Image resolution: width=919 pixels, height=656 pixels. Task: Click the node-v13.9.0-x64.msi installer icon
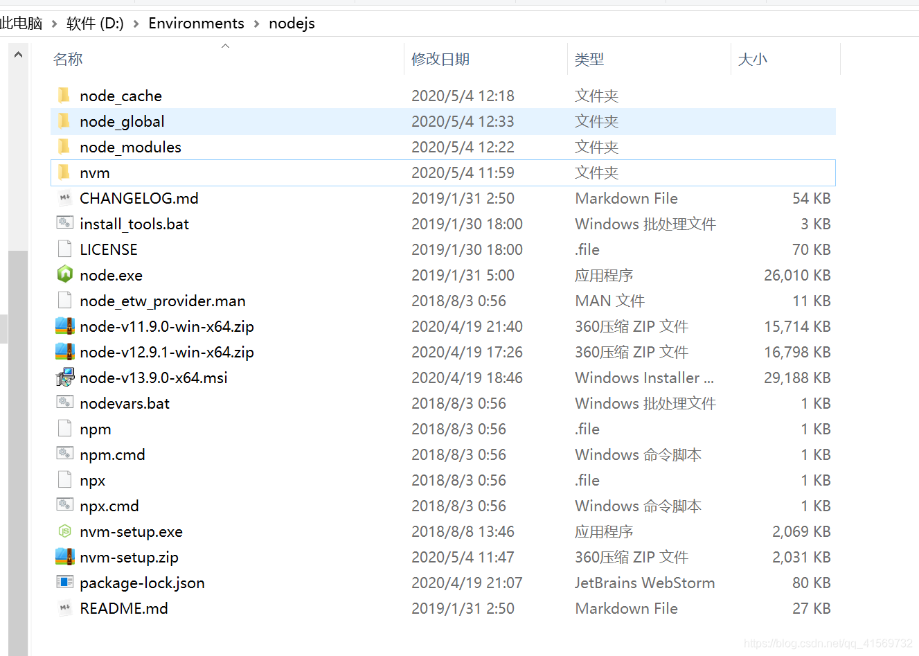point(64,377)
